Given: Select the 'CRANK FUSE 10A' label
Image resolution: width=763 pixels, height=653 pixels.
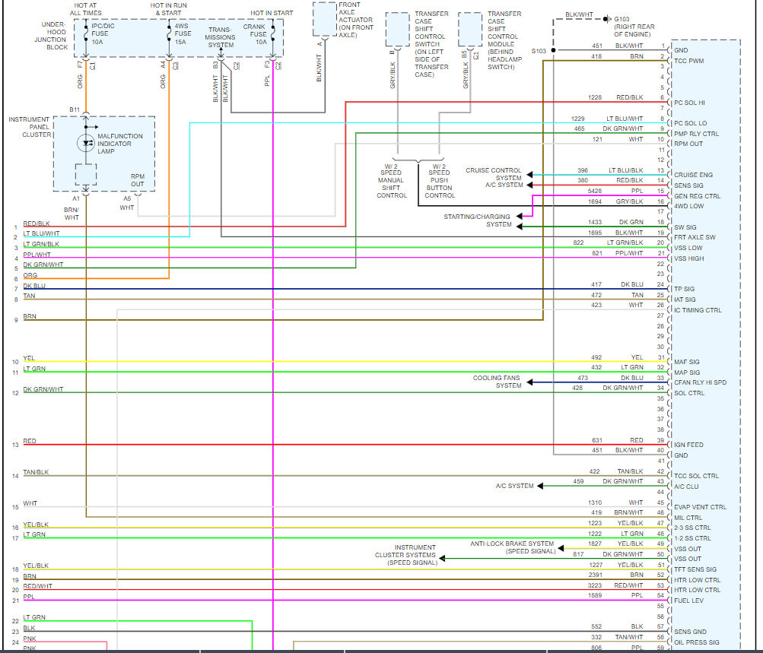Looking at the screenshot, I should [255, 34].
